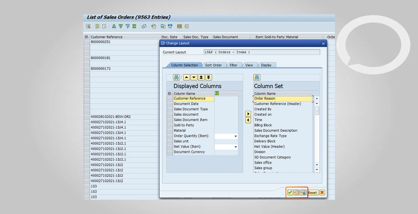Toggle row selector for Sold-to Party column
This screenshot has height=214, width=418.
(170, 125)
